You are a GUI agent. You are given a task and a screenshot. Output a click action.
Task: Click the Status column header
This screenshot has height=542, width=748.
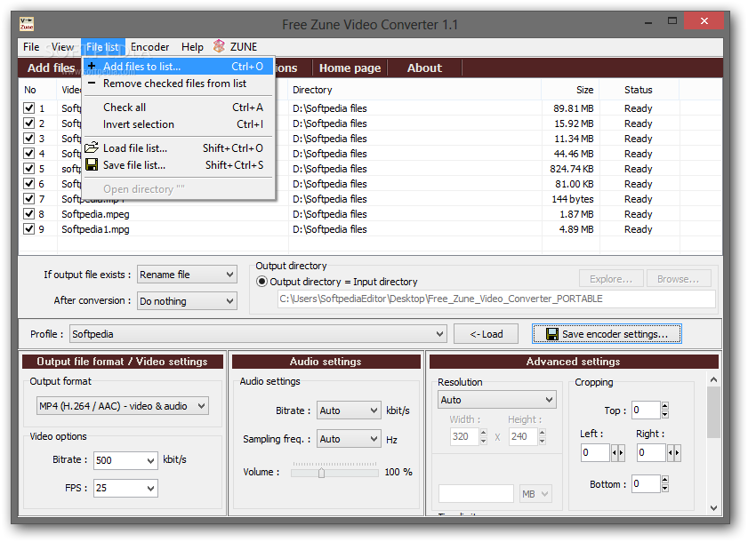coord(639,90)
